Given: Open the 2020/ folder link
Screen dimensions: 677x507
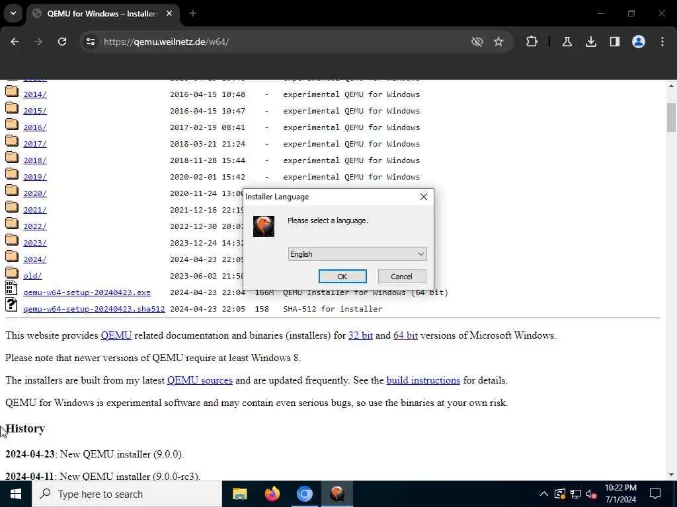Looking at the screenshot, I should (35, 193).
